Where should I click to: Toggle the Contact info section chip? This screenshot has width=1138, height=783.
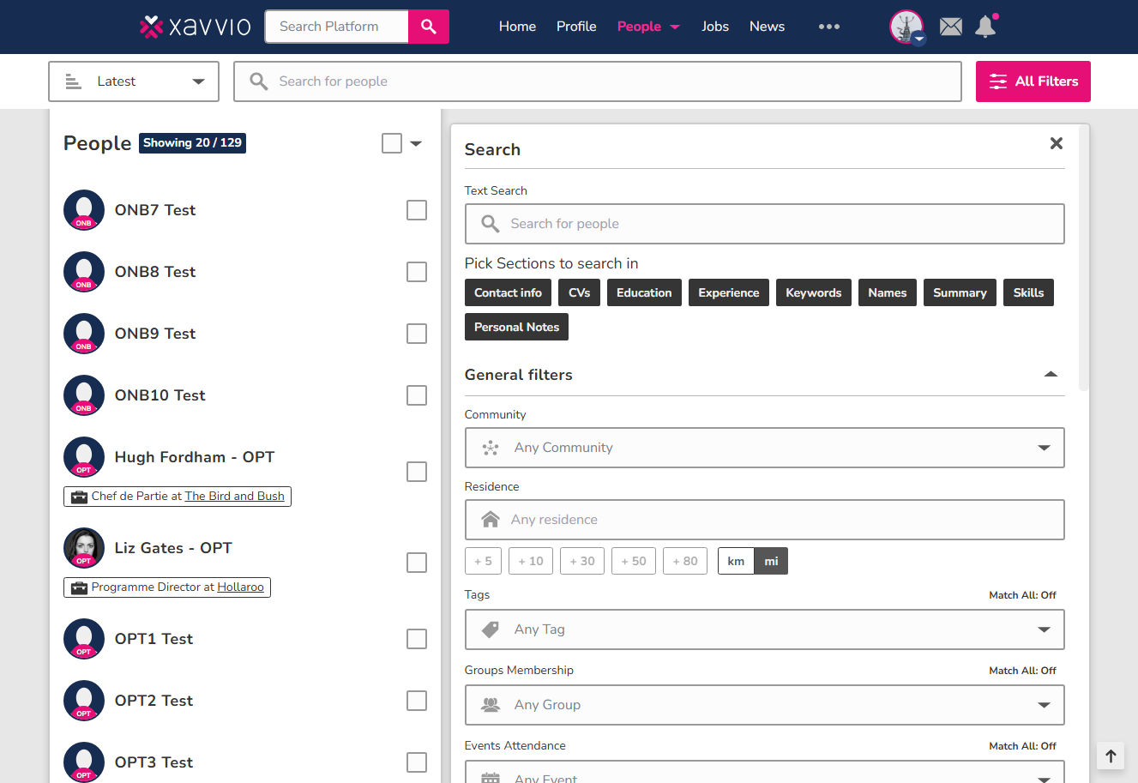[x=508, y=292]
